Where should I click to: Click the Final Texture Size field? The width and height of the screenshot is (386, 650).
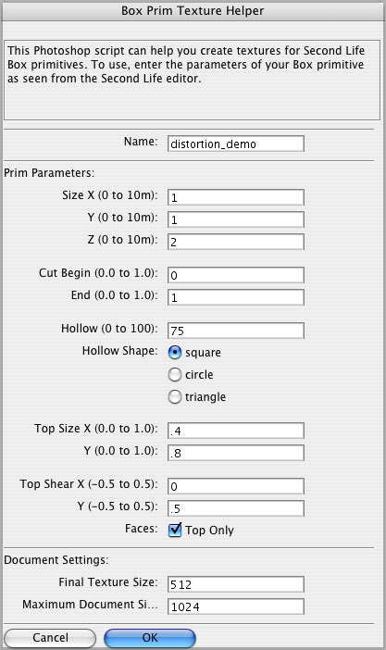[x=236, y=584]
